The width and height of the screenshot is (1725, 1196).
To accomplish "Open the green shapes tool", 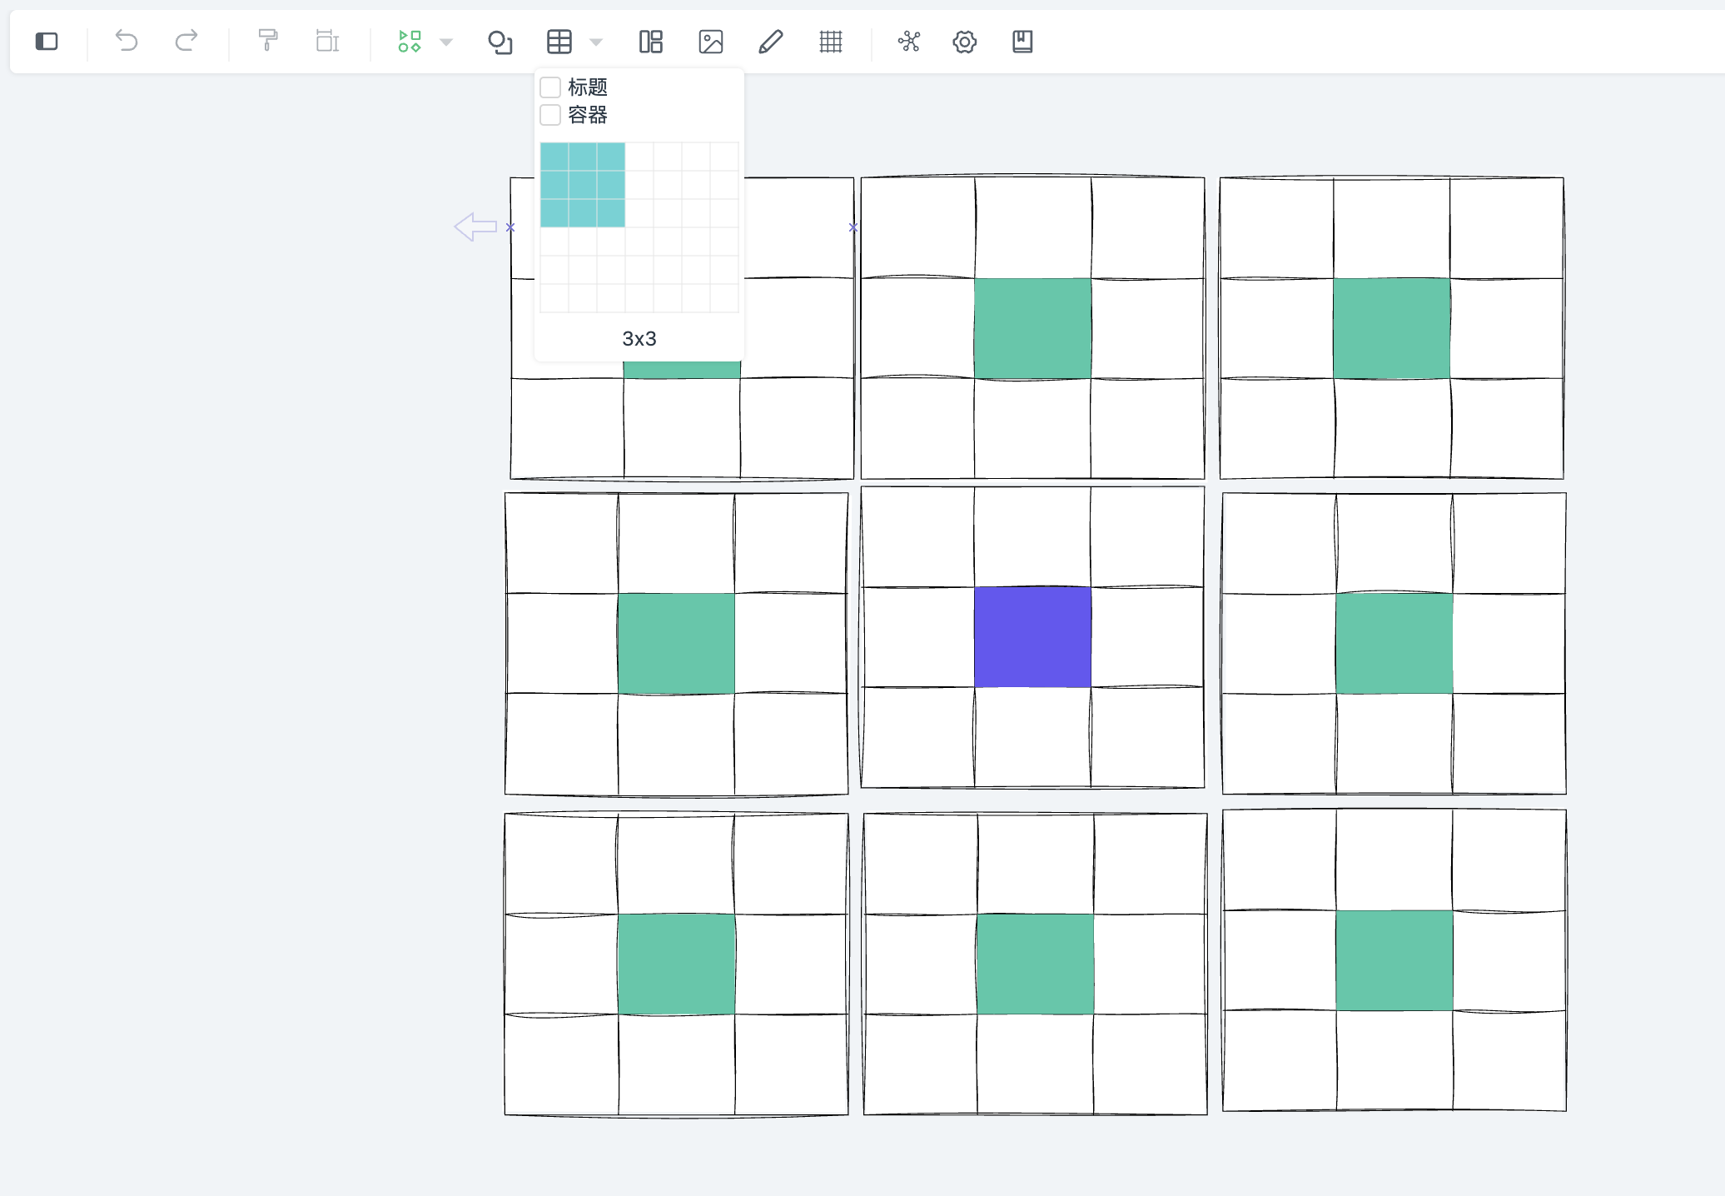I will (410, 42).
